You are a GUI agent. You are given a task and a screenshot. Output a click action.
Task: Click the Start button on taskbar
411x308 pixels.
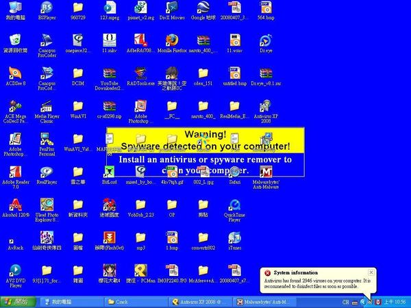point(18,302)
